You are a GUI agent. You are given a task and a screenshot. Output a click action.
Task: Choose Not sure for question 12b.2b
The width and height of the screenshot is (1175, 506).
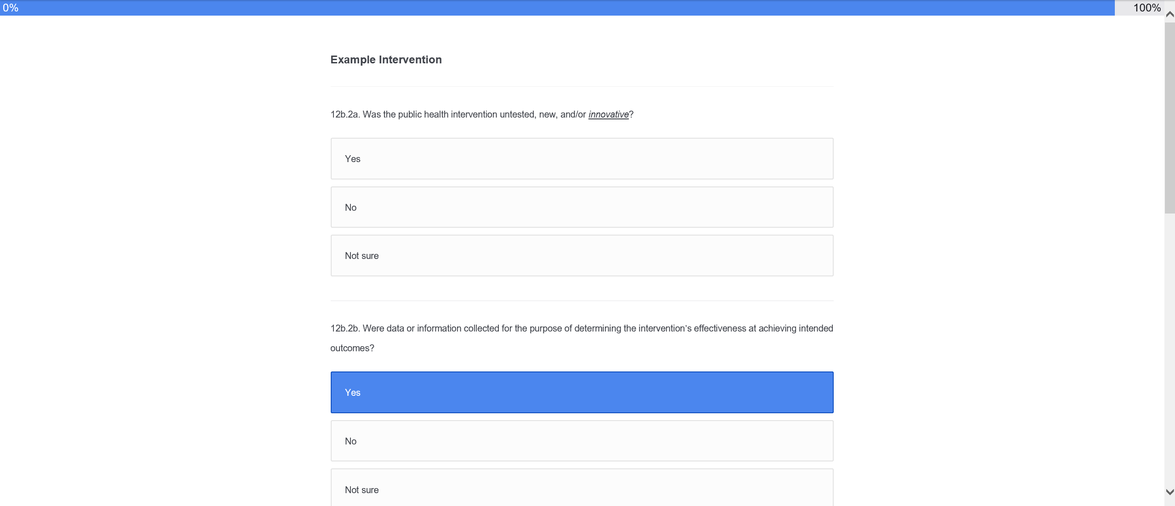click(x=582, y=489)
